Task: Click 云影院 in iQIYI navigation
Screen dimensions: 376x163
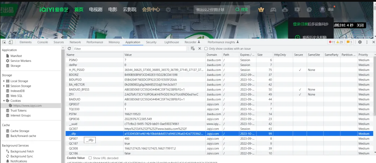Action: 130,10
